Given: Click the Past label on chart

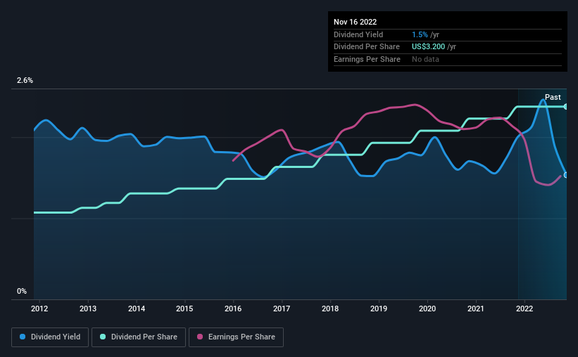Looking at the screenshot, I should point(553,97).
